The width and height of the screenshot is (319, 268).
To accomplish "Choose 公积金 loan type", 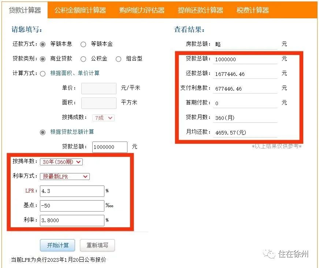I will coord(84,58).
